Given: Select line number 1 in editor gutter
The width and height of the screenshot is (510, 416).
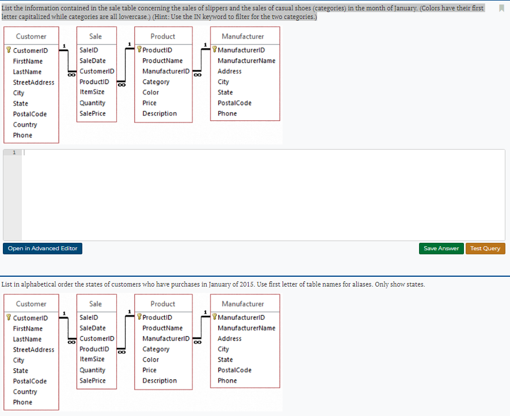Looking at the screenshot, I should click(x=14, y=152).
